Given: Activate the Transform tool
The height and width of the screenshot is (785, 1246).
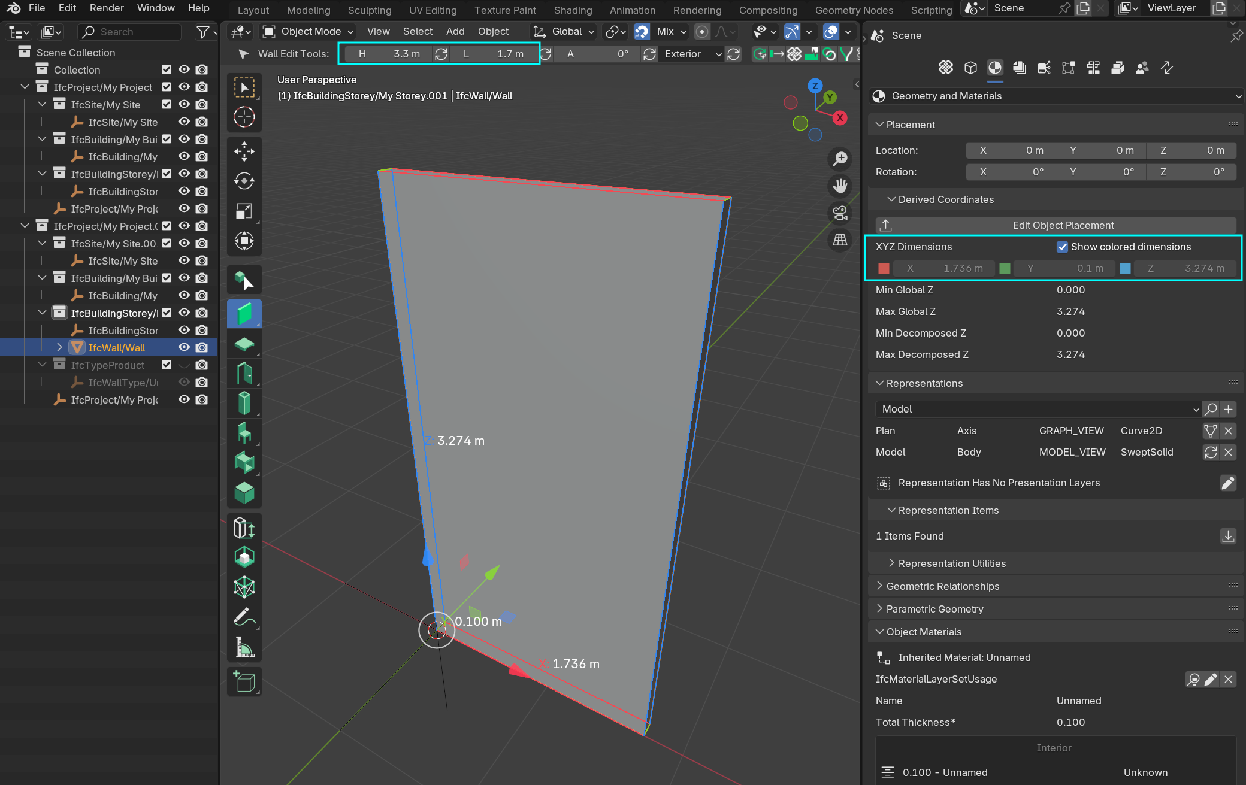Looking at the screenshot, I should point(244,241).
